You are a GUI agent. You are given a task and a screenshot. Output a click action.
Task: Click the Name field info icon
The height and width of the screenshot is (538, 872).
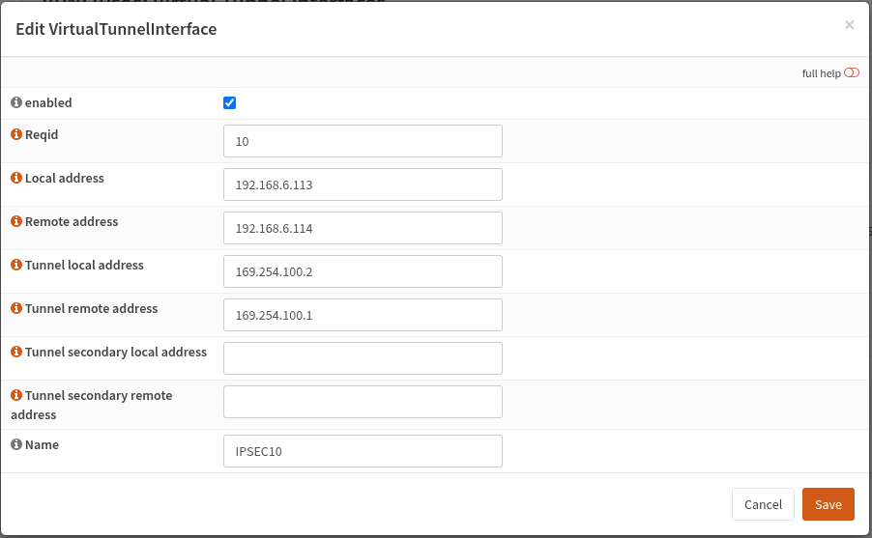[x=16, y=445]
